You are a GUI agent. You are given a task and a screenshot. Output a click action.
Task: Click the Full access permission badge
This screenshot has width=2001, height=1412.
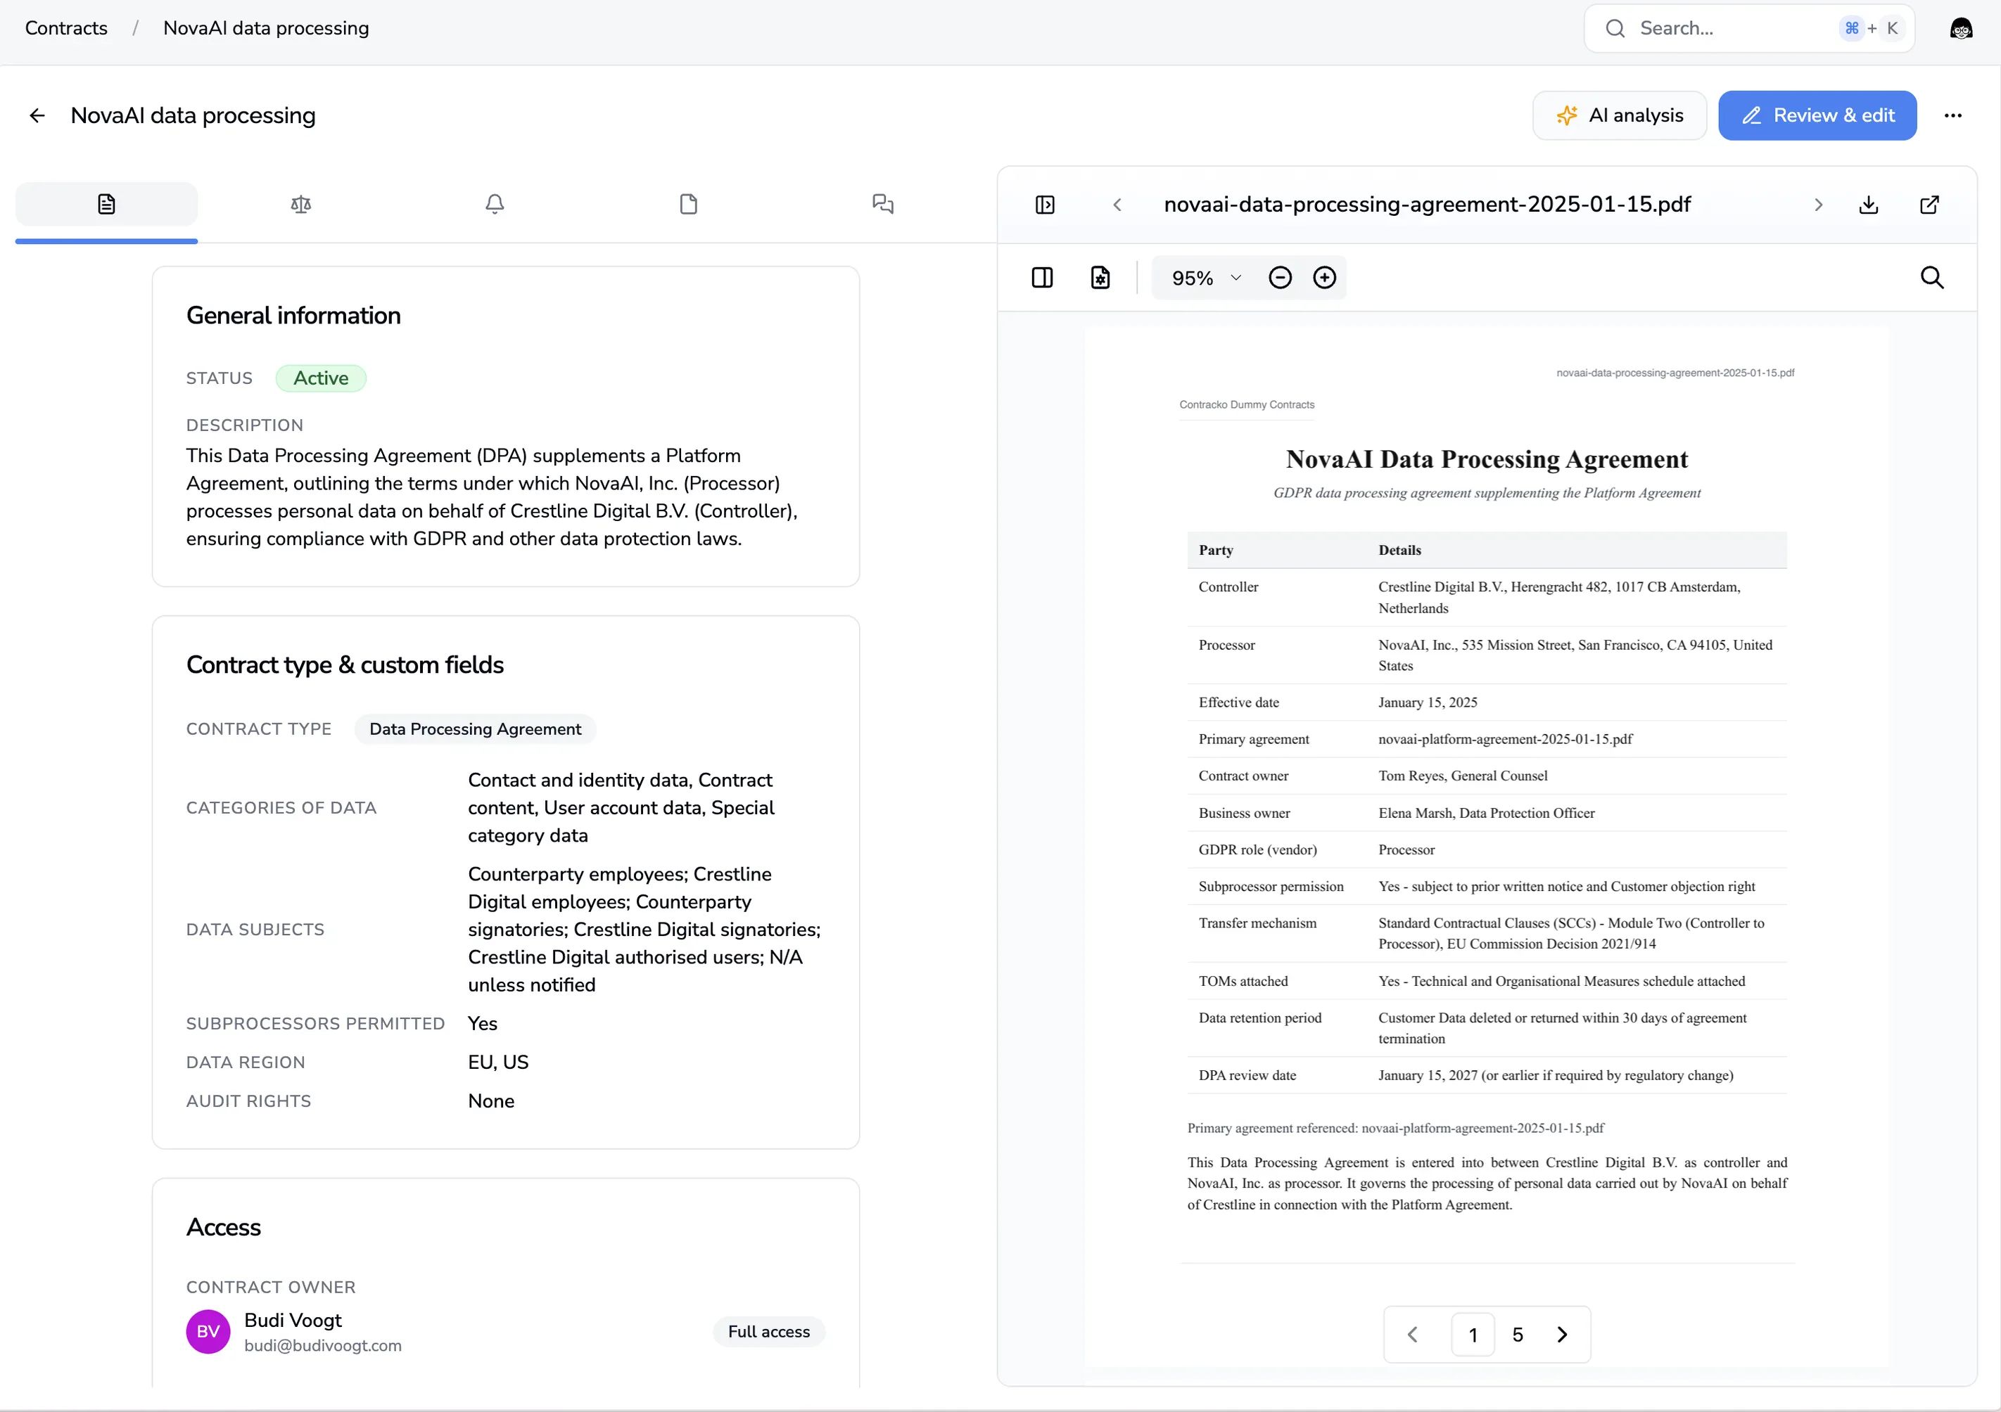pyautogui.click(x=769, y=1332)
